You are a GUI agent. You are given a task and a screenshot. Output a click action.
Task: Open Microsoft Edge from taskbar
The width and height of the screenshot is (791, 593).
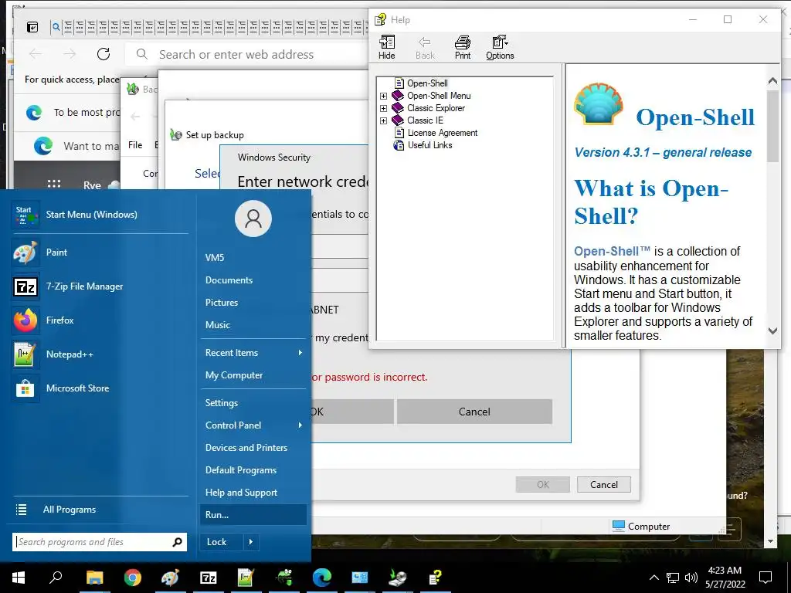click(x=321, y=578)
